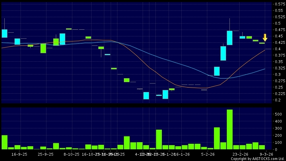Click the volume bar second tallest near 300
The width and height of the screenshot is (286, 161).
pyautogui.click(x=217, y=138)
